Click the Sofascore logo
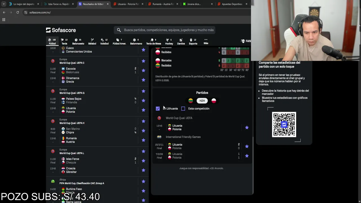The width and height of the screenshot is (361, 203). 61,30
